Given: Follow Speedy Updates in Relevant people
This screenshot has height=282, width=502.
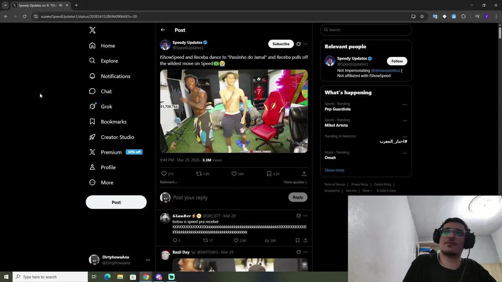Looking at the screenshot, I should pyautogui.click(x=397, y=61).
